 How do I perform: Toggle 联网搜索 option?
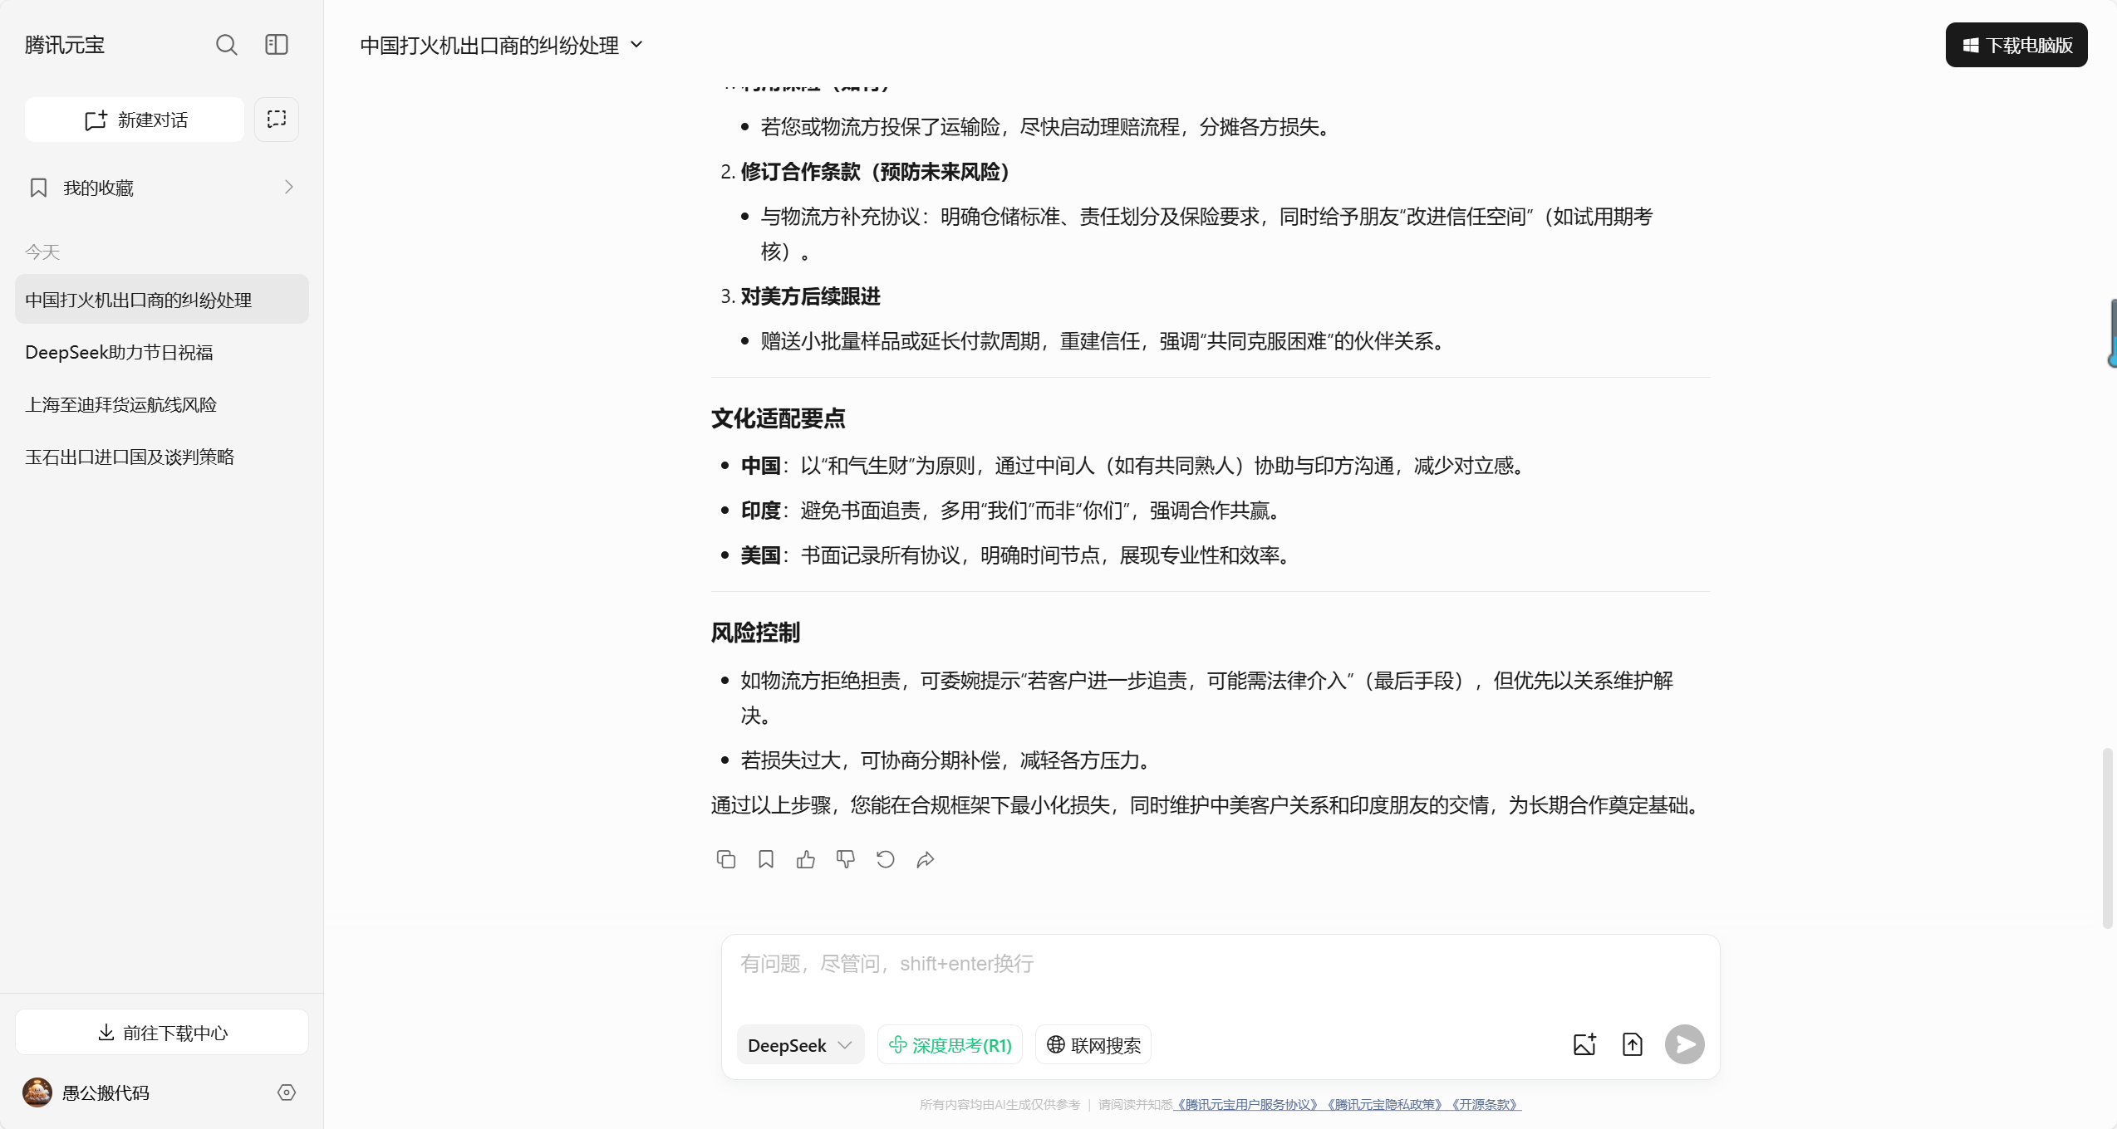1093,1045
